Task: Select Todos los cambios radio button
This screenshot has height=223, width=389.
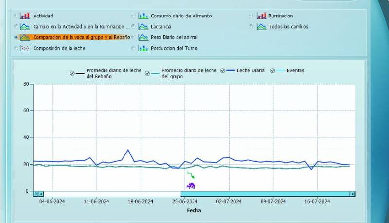Action: (x=251, y=27)
